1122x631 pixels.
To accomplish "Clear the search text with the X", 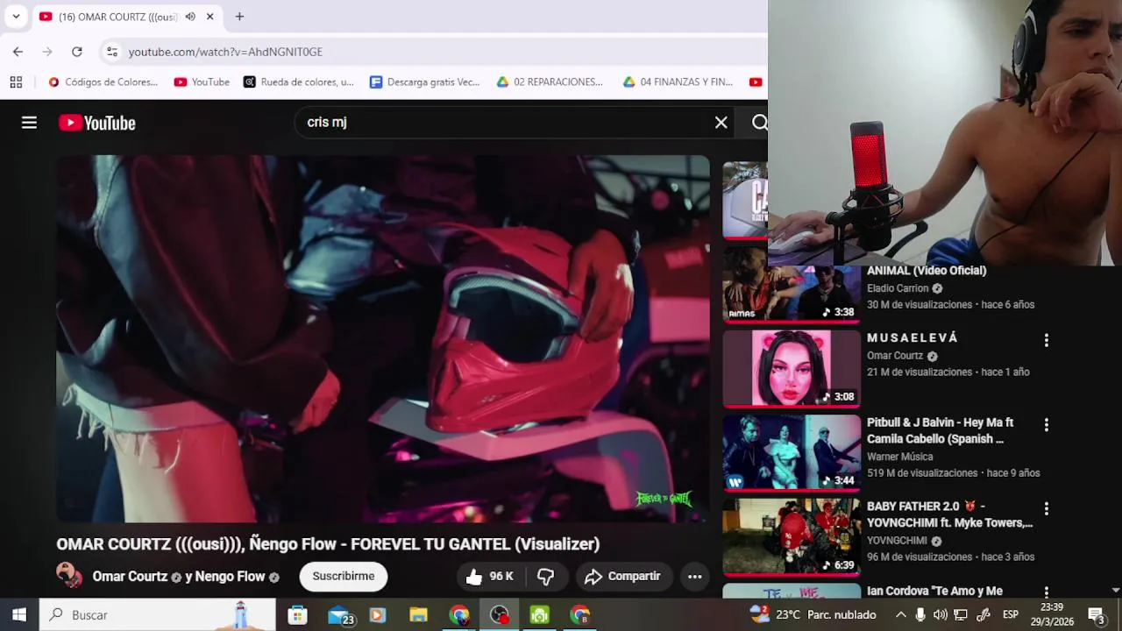I will (x=721, y=123).
